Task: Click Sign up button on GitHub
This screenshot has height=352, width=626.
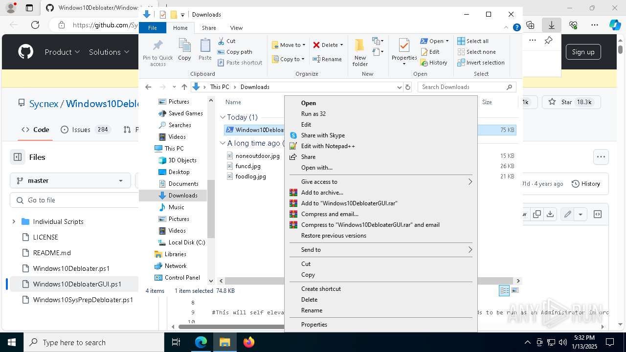Action: [x=583, y=52]
